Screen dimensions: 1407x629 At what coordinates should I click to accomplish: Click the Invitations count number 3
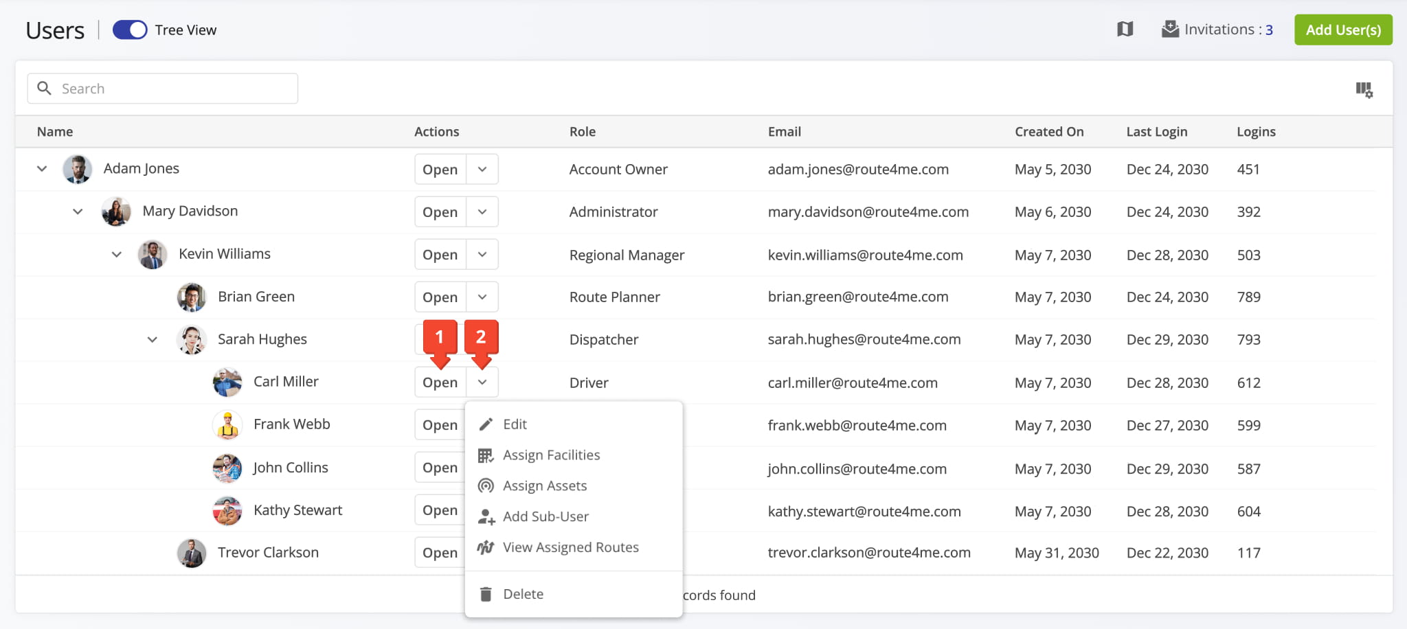coord(1270,30)
